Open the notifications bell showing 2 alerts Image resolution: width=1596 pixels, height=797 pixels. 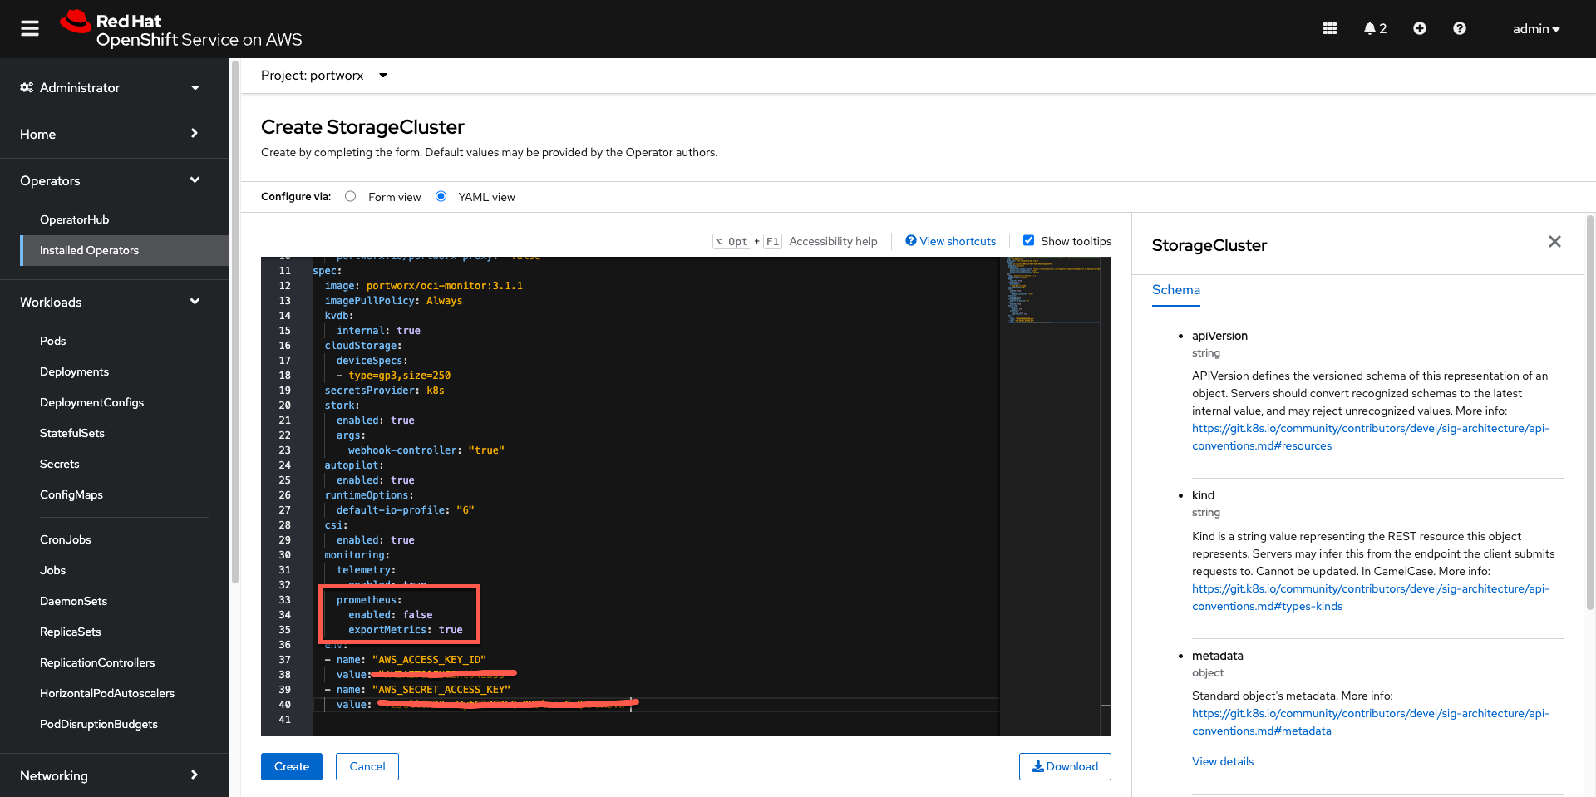(1371, 27)
